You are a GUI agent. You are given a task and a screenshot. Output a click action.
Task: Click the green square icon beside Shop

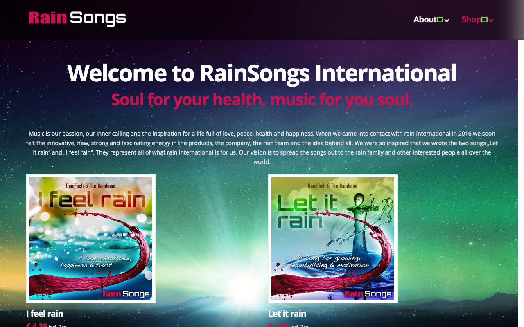tap(484, 19)
